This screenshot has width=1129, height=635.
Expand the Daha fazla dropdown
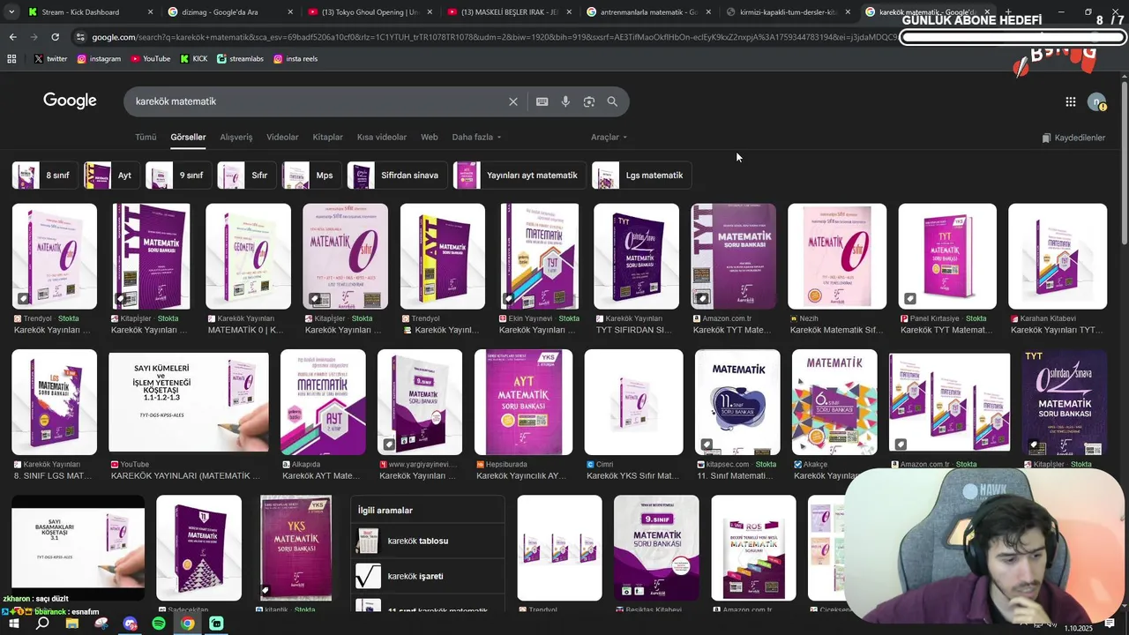click(476, 138)
